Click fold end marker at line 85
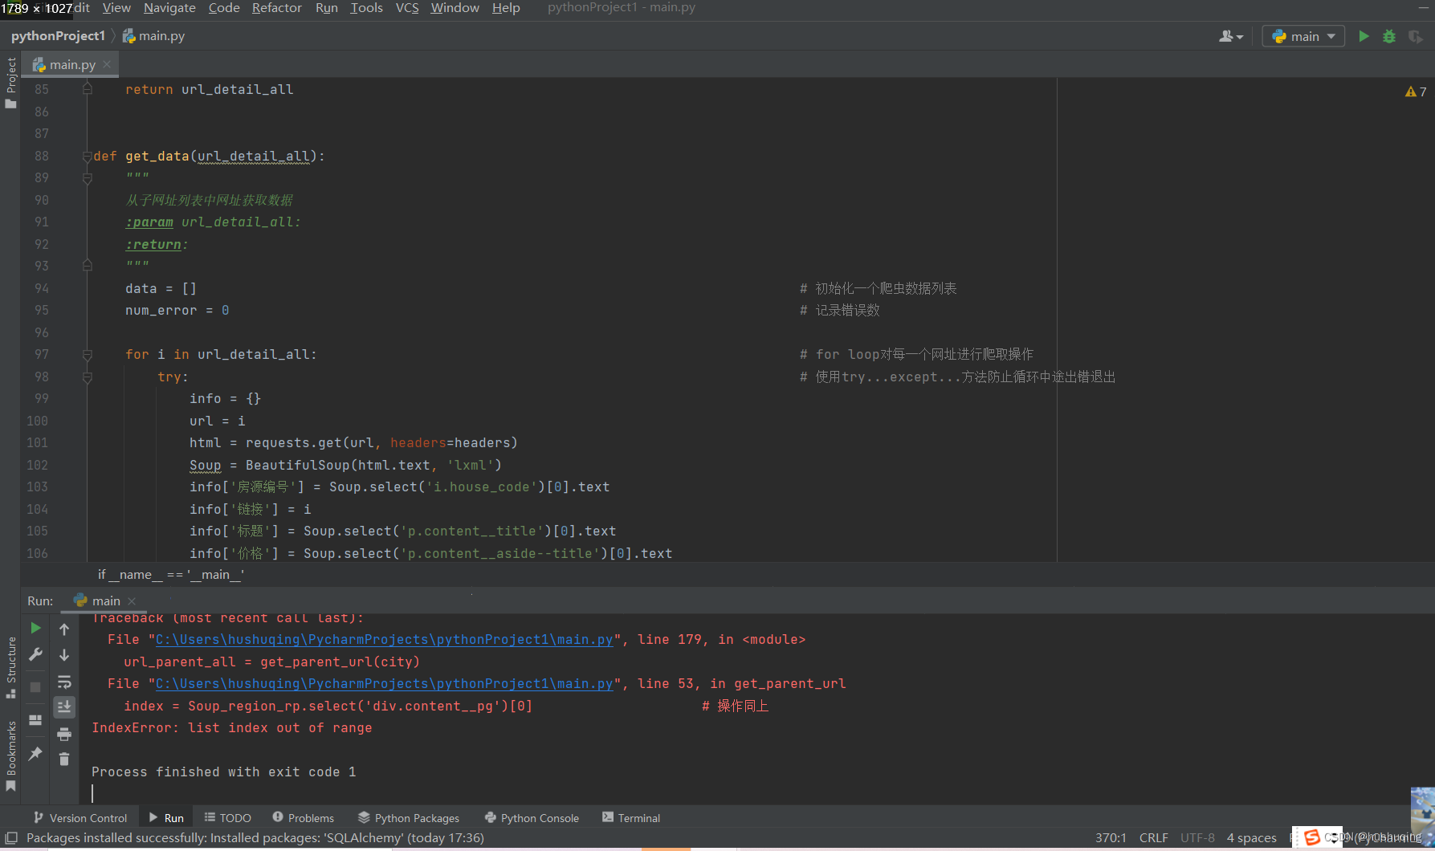The image size is (1435, 851). click(87, 89)
